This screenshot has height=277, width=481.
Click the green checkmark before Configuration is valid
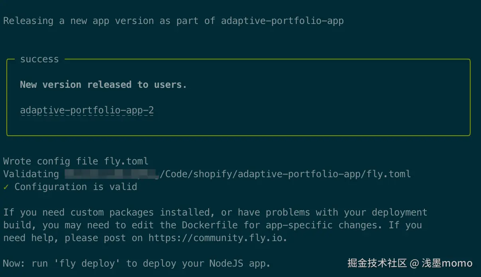[x=6, y=187]
